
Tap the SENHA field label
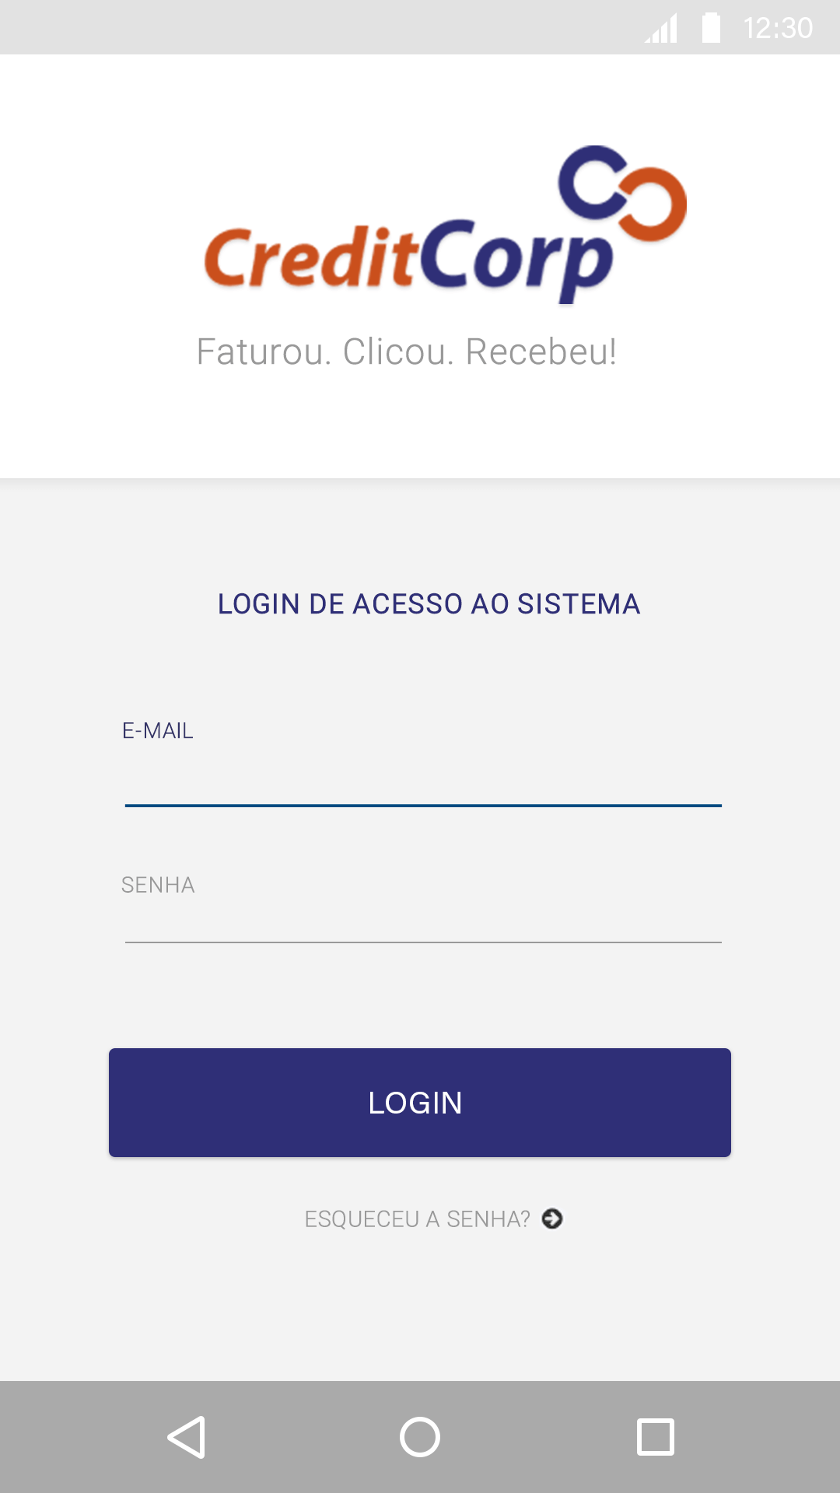click(x=158, y=885)
